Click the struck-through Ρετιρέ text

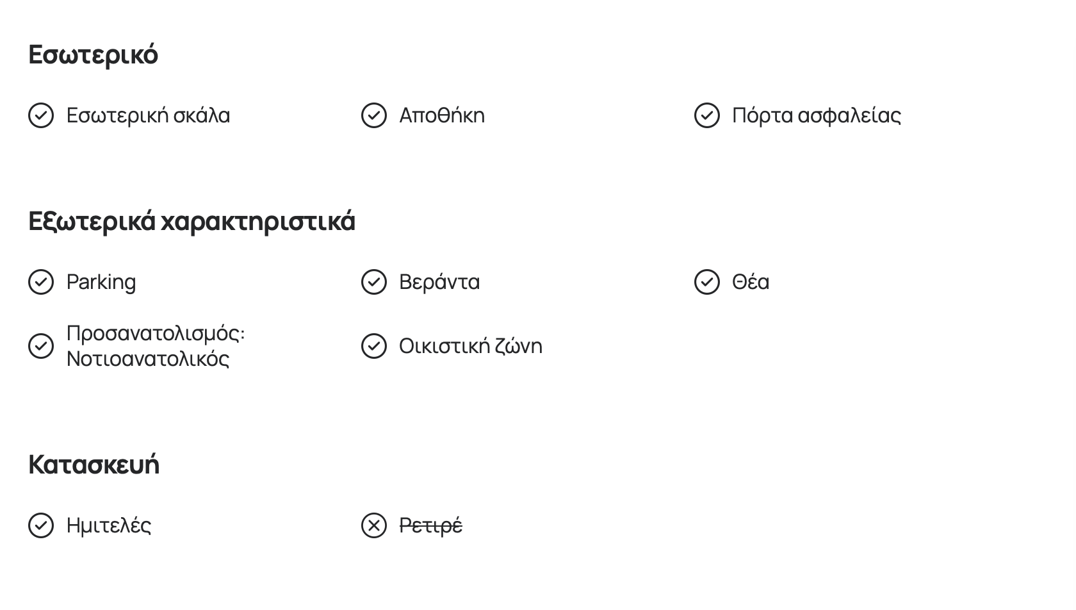tap(431, 526)
